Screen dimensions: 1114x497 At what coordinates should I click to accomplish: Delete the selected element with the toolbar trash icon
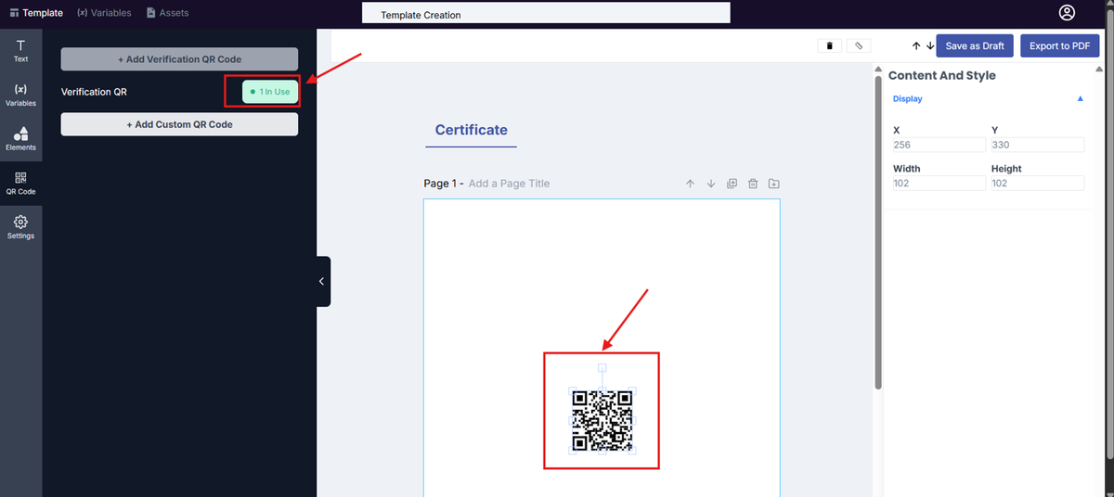[x=830, y=45]
